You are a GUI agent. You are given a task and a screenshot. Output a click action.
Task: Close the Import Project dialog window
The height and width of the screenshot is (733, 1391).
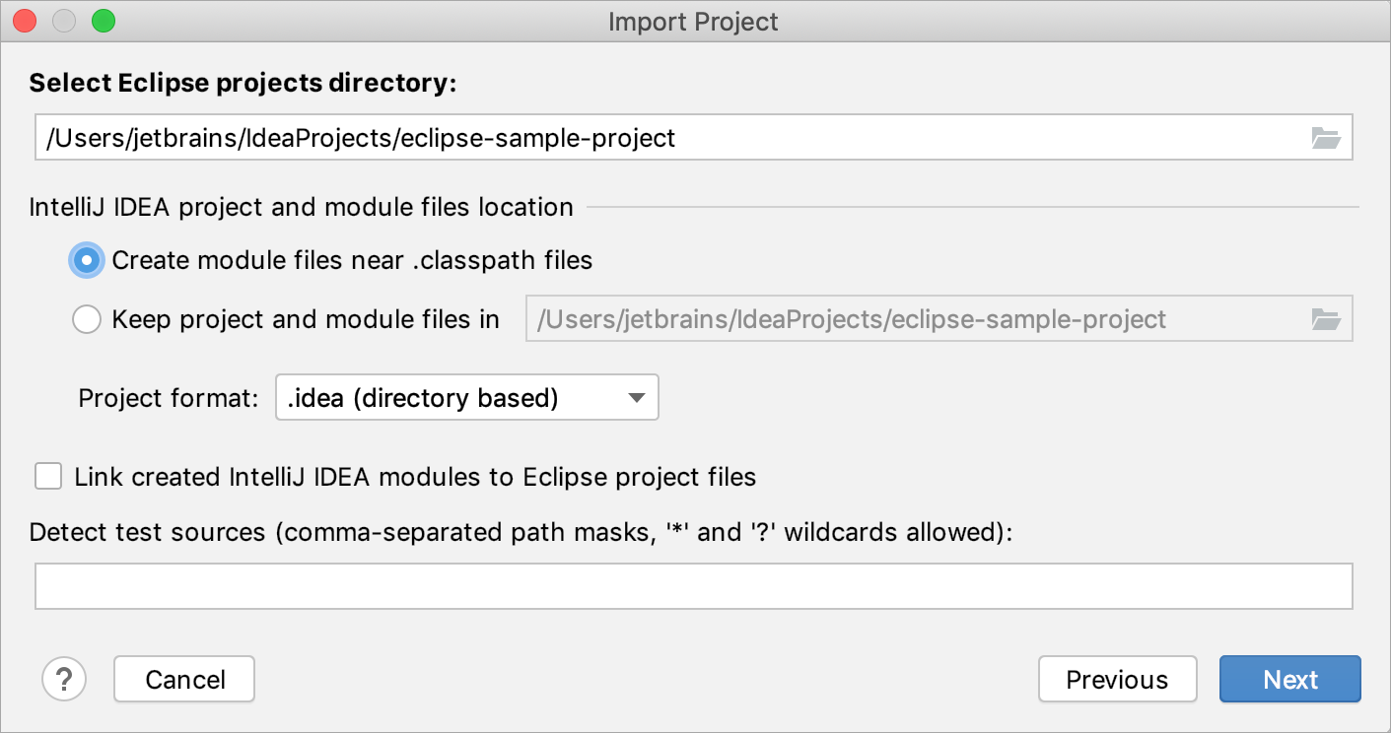point(25,21)
